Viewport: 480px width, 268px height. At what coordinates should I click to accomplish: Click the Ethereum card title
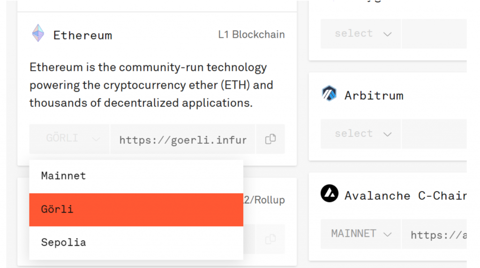[82, 35]
